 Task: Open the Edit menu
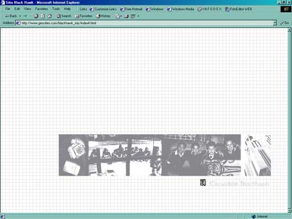[17, 9]
